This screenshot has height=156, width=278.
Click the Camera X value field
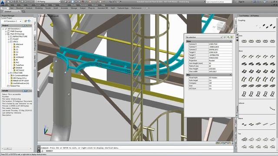tap(220, 44)
